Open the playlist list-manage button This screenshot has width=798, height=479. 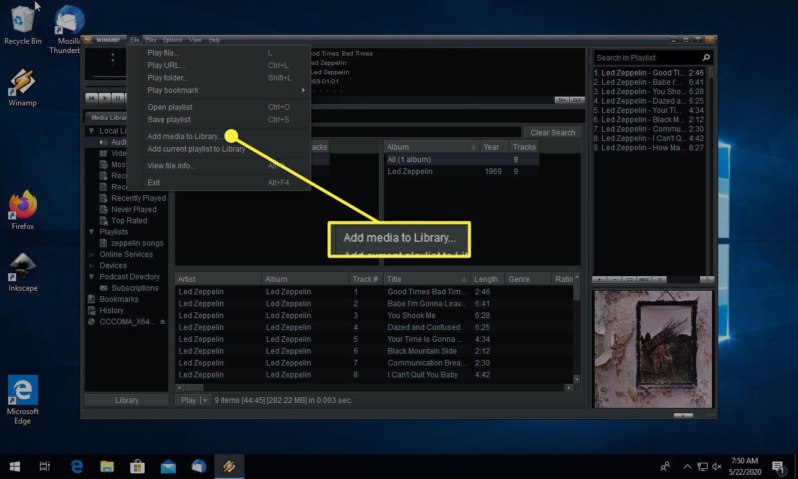(x=660, y=279)
